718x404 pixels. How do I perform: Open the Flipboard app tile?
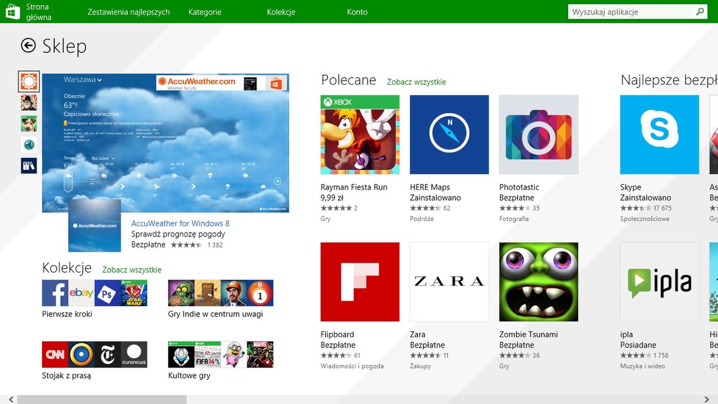[x=360, y=282]
